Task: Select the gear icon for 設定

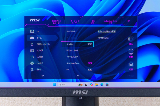Action: pyautogui.click(x=32, y=69)
